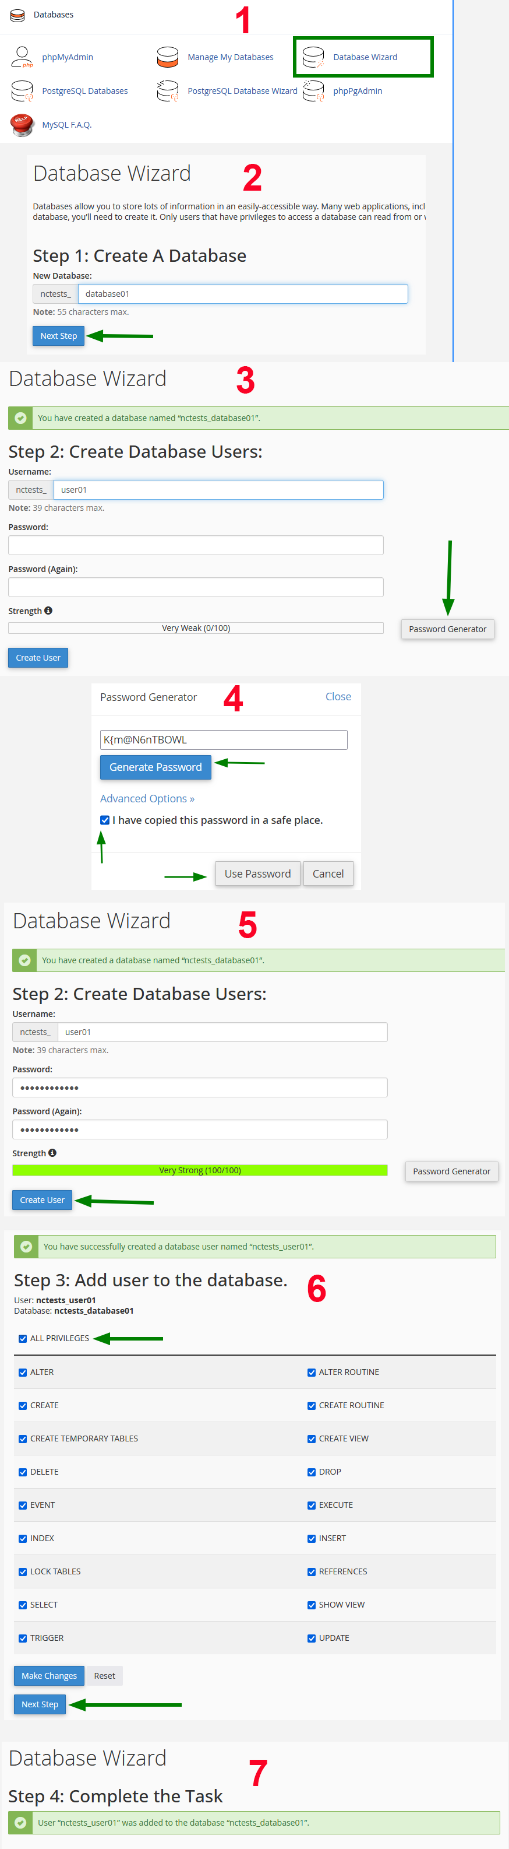Click the Database Wizard icon
The width and height of the screenshot is (509, 1849).
pyautogui.click(x=313, y=57)
